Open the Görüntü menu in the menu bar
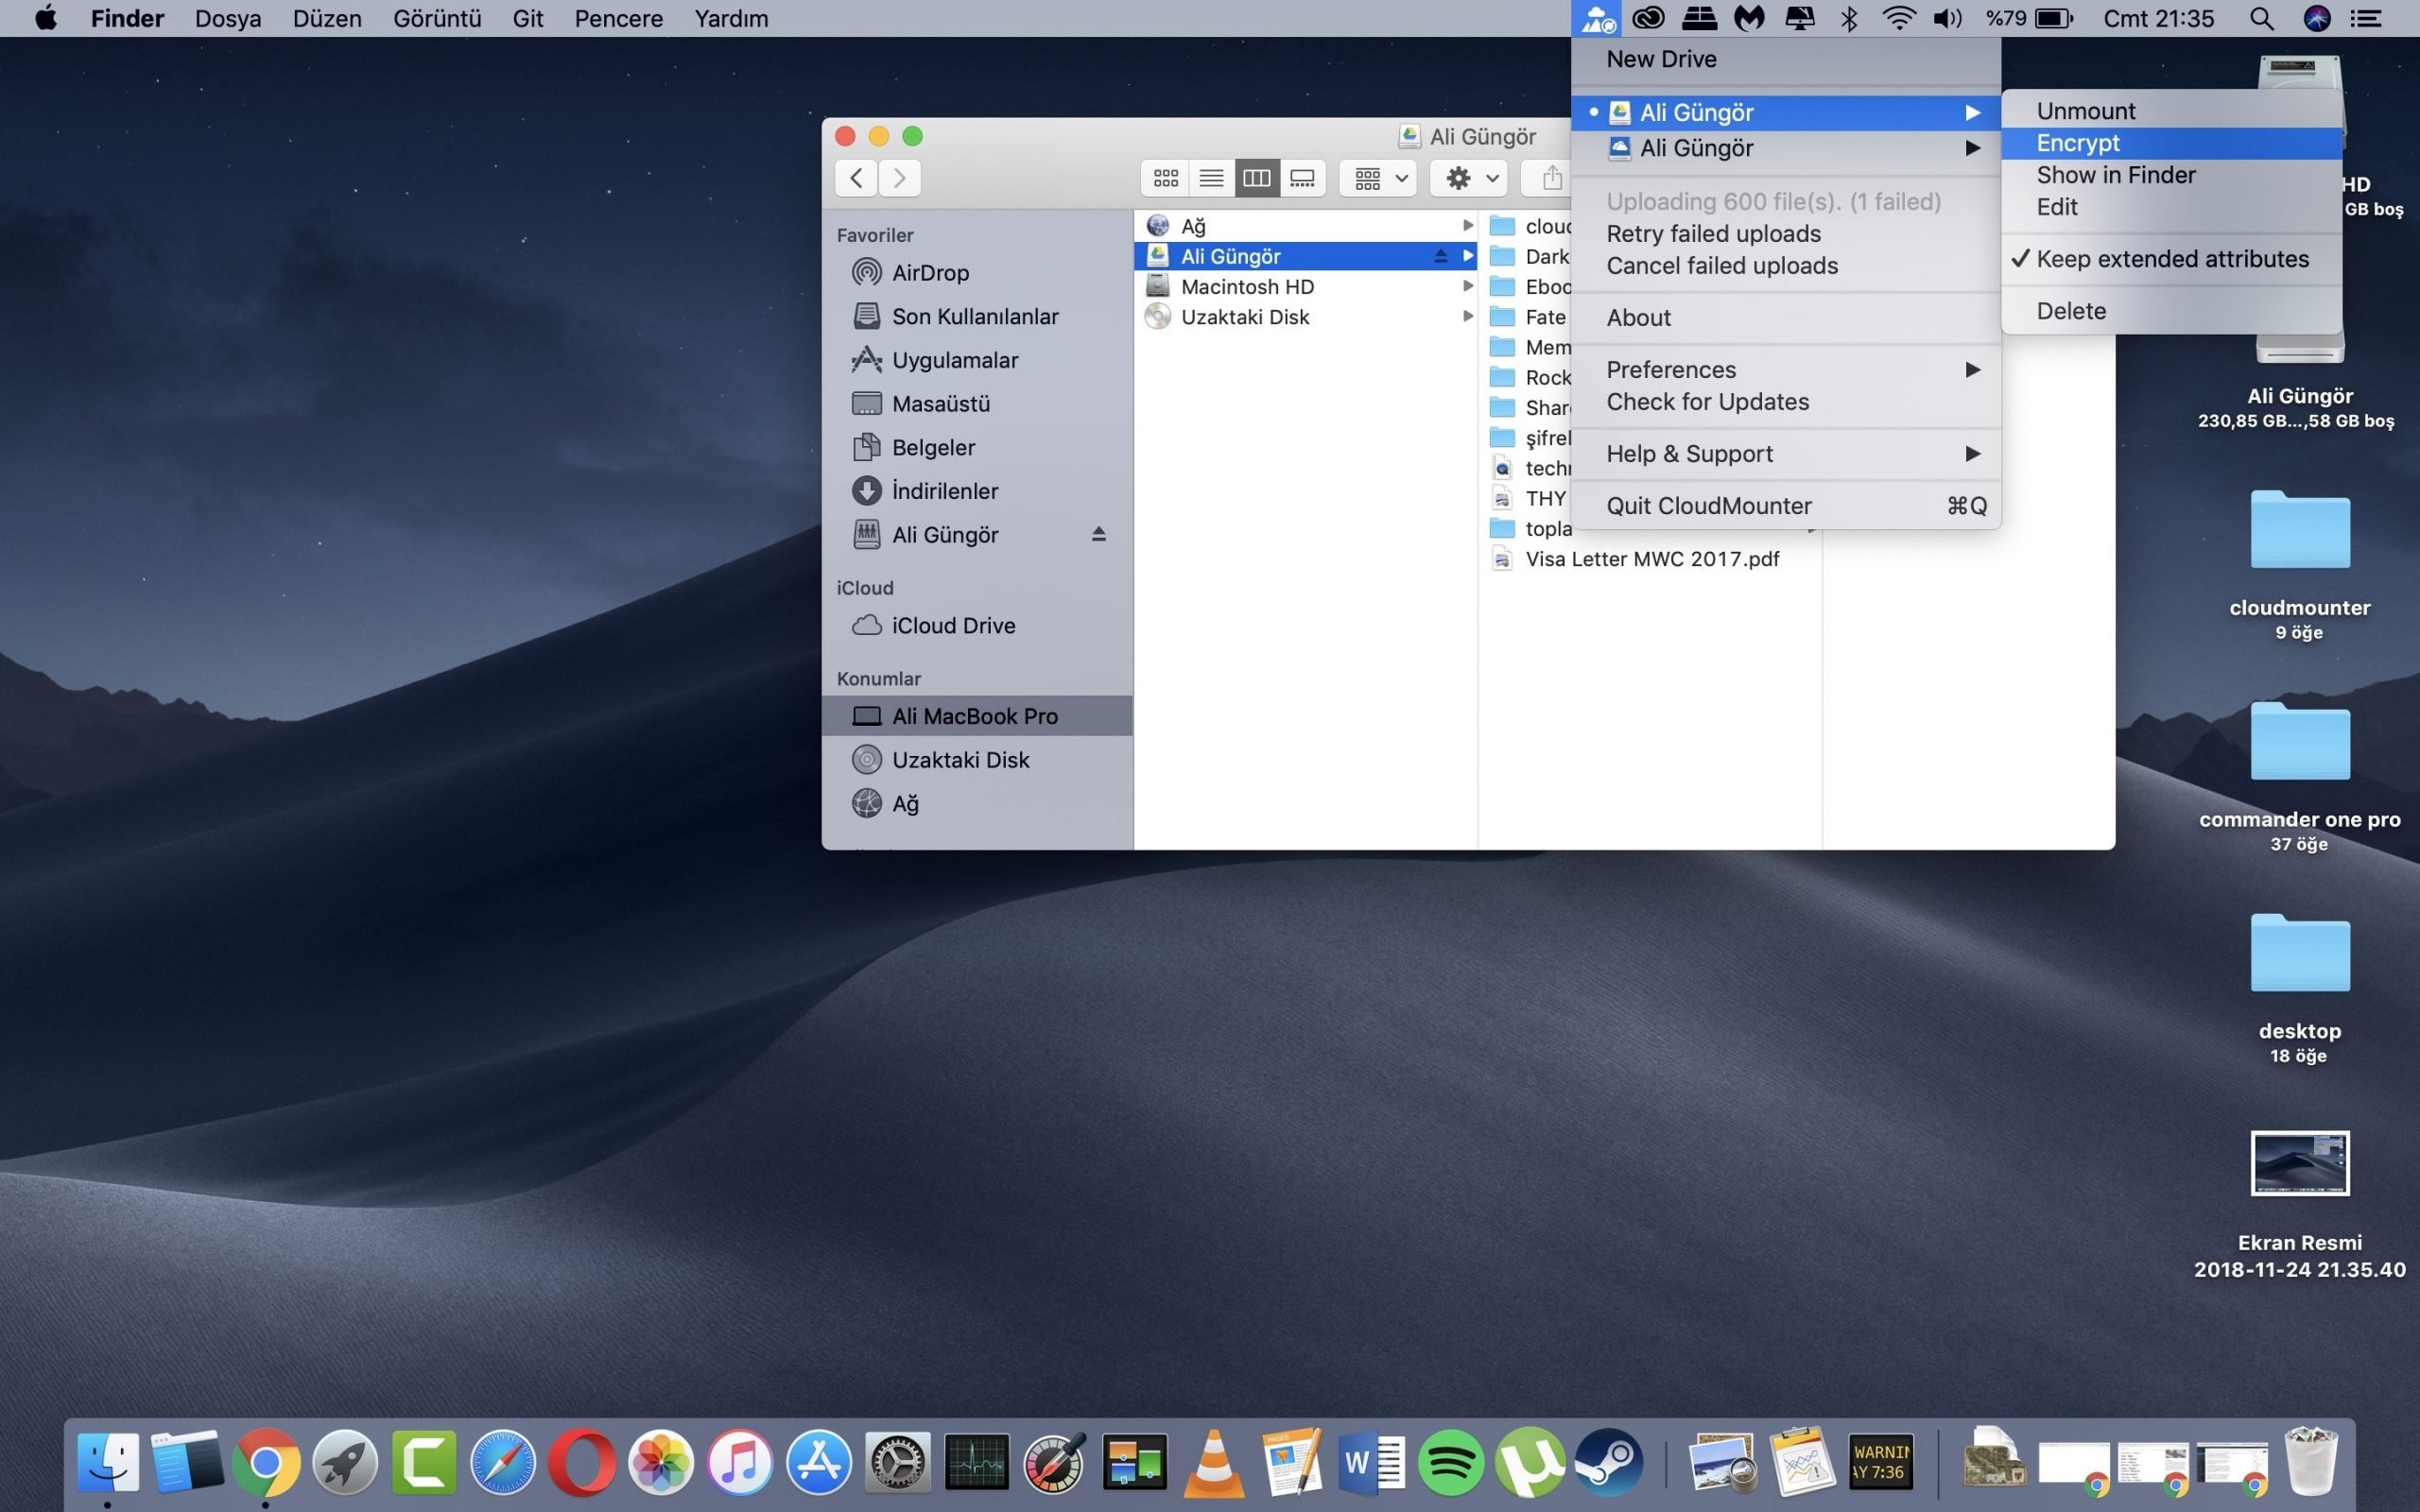Image resolution: width=2420 pixels, height=1512 pixels. (436, 18)
